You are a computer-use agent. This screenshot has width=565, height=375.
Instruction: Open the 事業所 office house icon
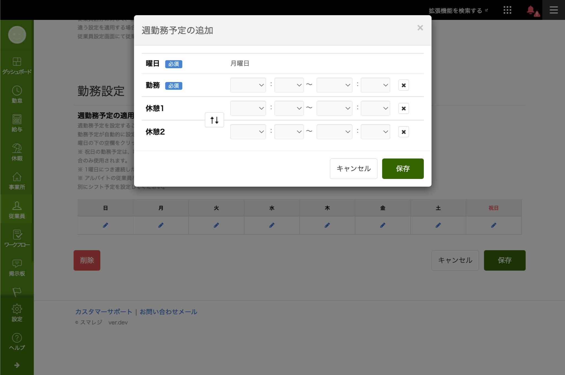[17, 181]
